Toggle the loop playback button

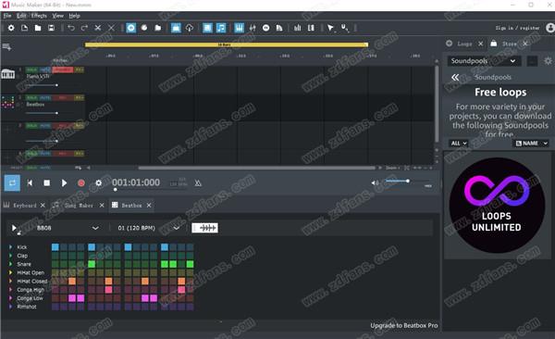pos(12,183)
